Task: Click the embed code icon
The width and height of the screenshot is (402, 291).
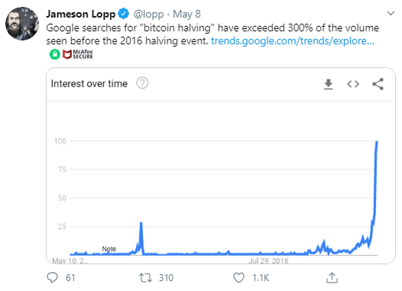Action: 353,84
